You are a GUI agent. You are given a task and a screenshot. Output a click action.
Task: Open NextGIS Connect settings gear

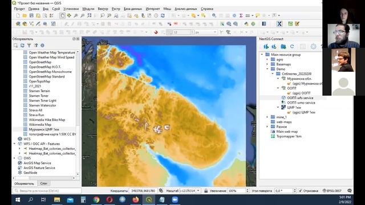click(314, 47)
